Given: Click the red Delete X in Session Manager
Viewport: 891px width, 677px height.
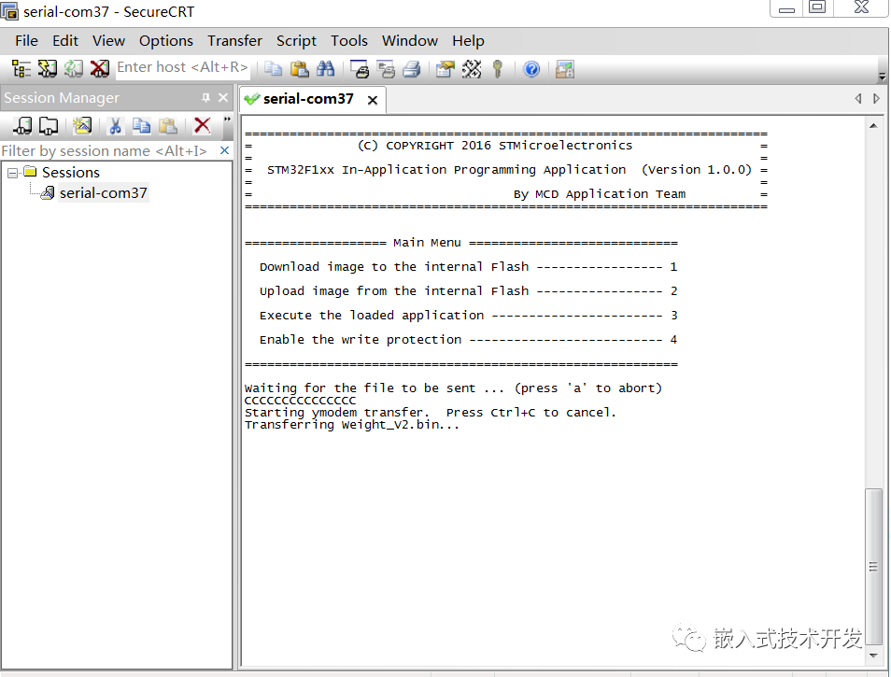Looking at the screenshot, I should 202,125.
